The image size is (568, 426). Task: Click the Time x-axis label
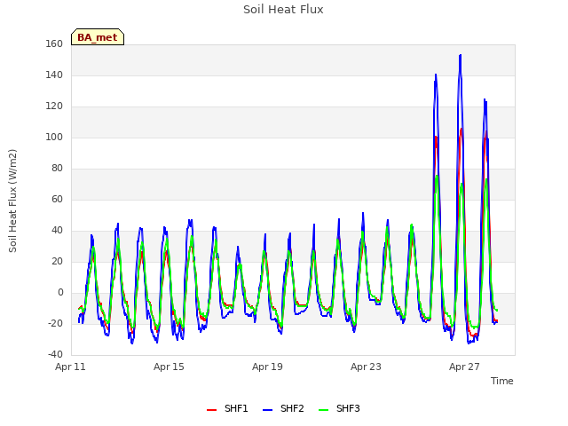pos(502,381)
